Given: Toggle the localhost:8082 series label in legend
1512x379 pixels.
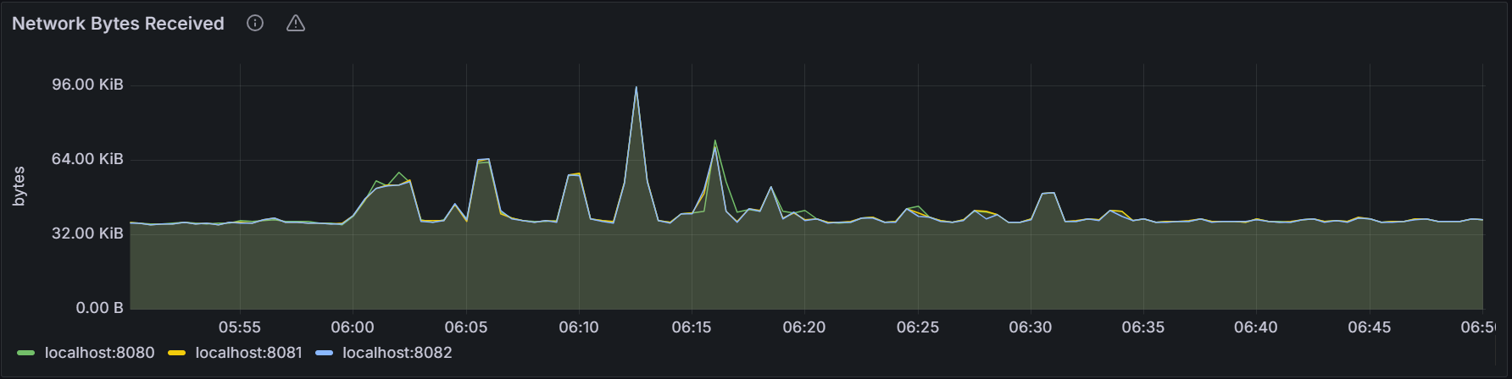Looking at the screenshot, I should coord(397,353).
